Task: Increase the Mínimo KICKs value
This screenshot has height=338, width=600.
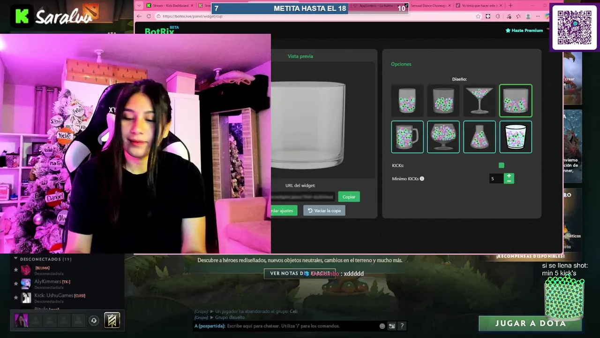Action: point(509,176)
